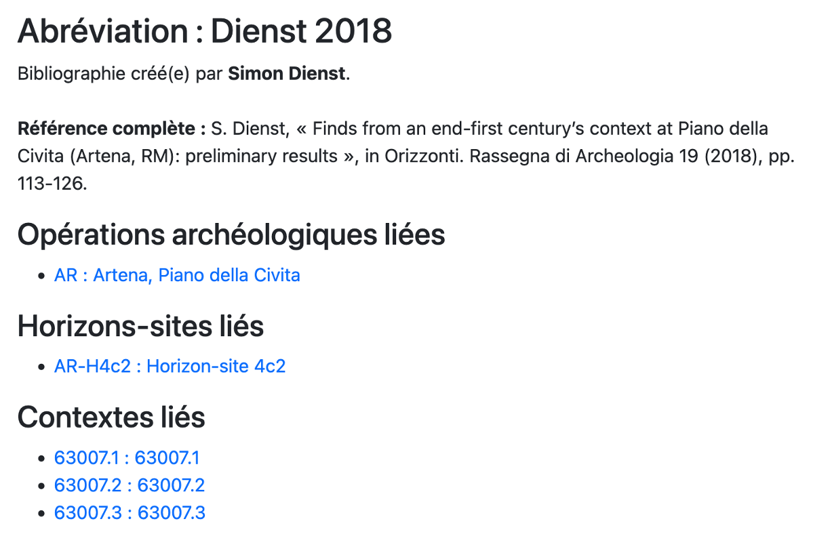The height and width of the screenshot is (534, 830).
Task: Open context link "63007.1 : 63007.1"
Action: [127, 458]
